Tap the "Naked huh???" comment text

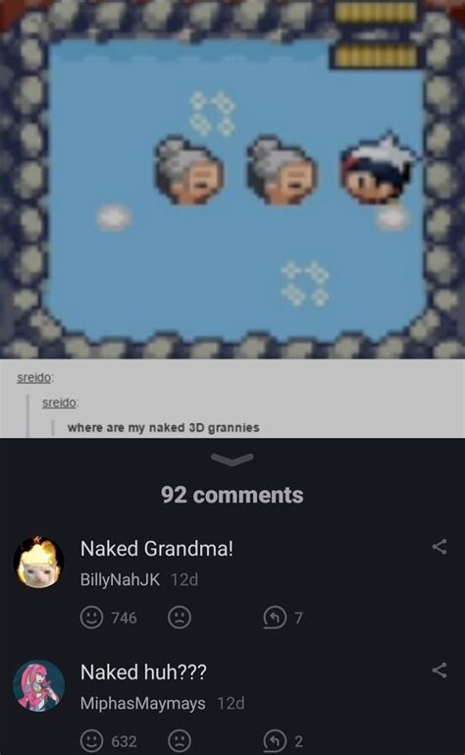pos(143,673)
